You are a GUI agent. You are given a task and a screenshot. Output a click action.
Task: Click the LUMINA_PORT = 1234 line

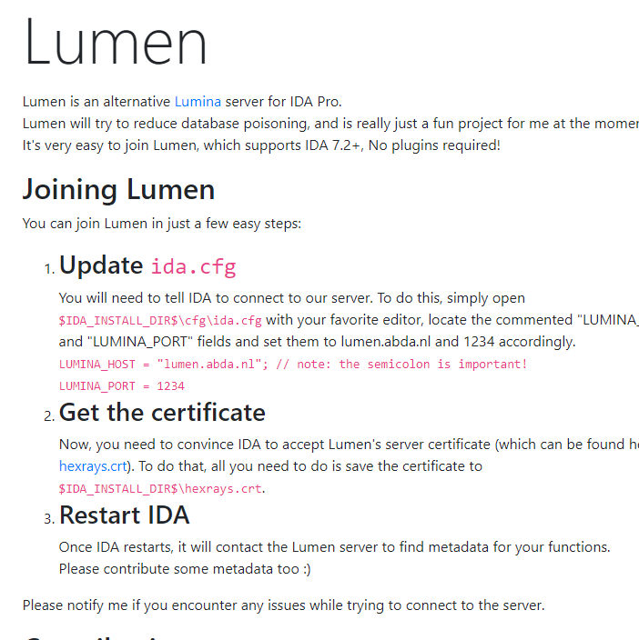click(x=122, y=386)
